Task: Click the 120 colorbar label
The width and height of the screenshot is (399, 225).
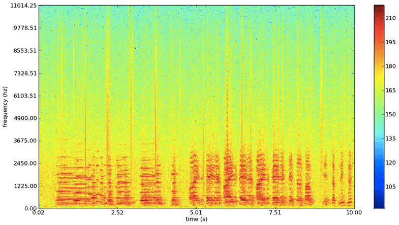Action: point(390,163)
